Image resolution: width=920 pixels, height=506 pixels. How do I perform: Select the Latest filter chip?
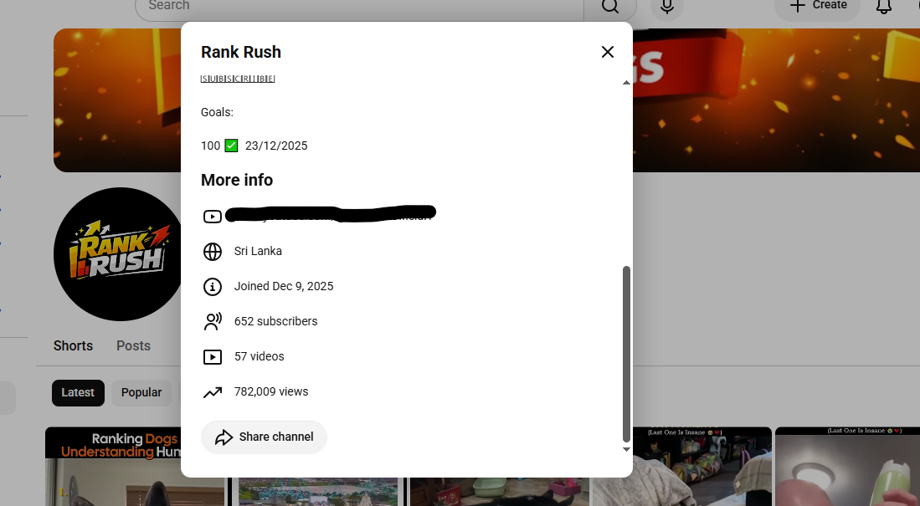click(x=78, y=393)
